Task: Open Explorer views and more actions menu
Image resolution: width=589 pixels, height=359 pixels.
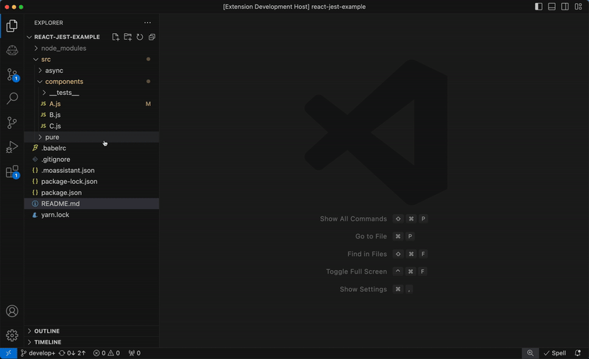Action: (148, 23)
